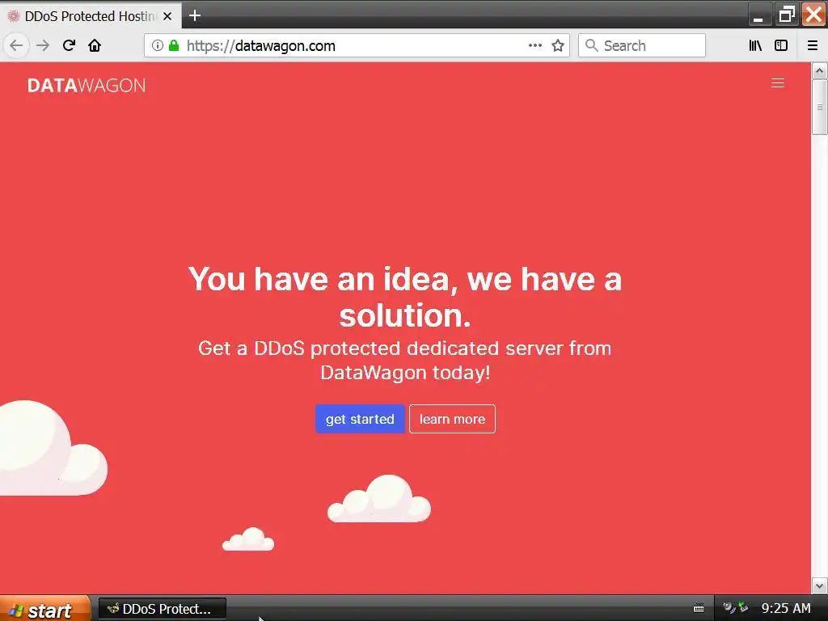The width and height of the screenshot is (828, 621).
Task: Close the DDoS Protected Hosting tab
Action: [x=167, y=16]
